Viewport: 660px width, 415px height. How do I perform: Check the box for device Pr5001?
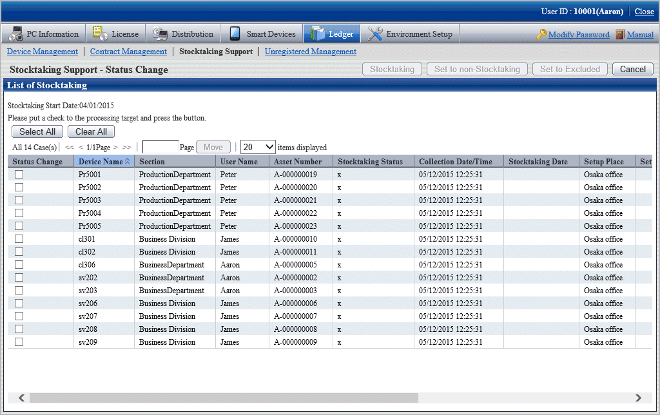[x=19, y=174]
